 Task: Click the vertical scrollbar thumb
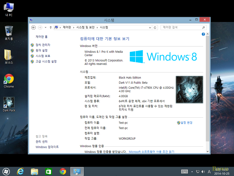pos(207,89)
